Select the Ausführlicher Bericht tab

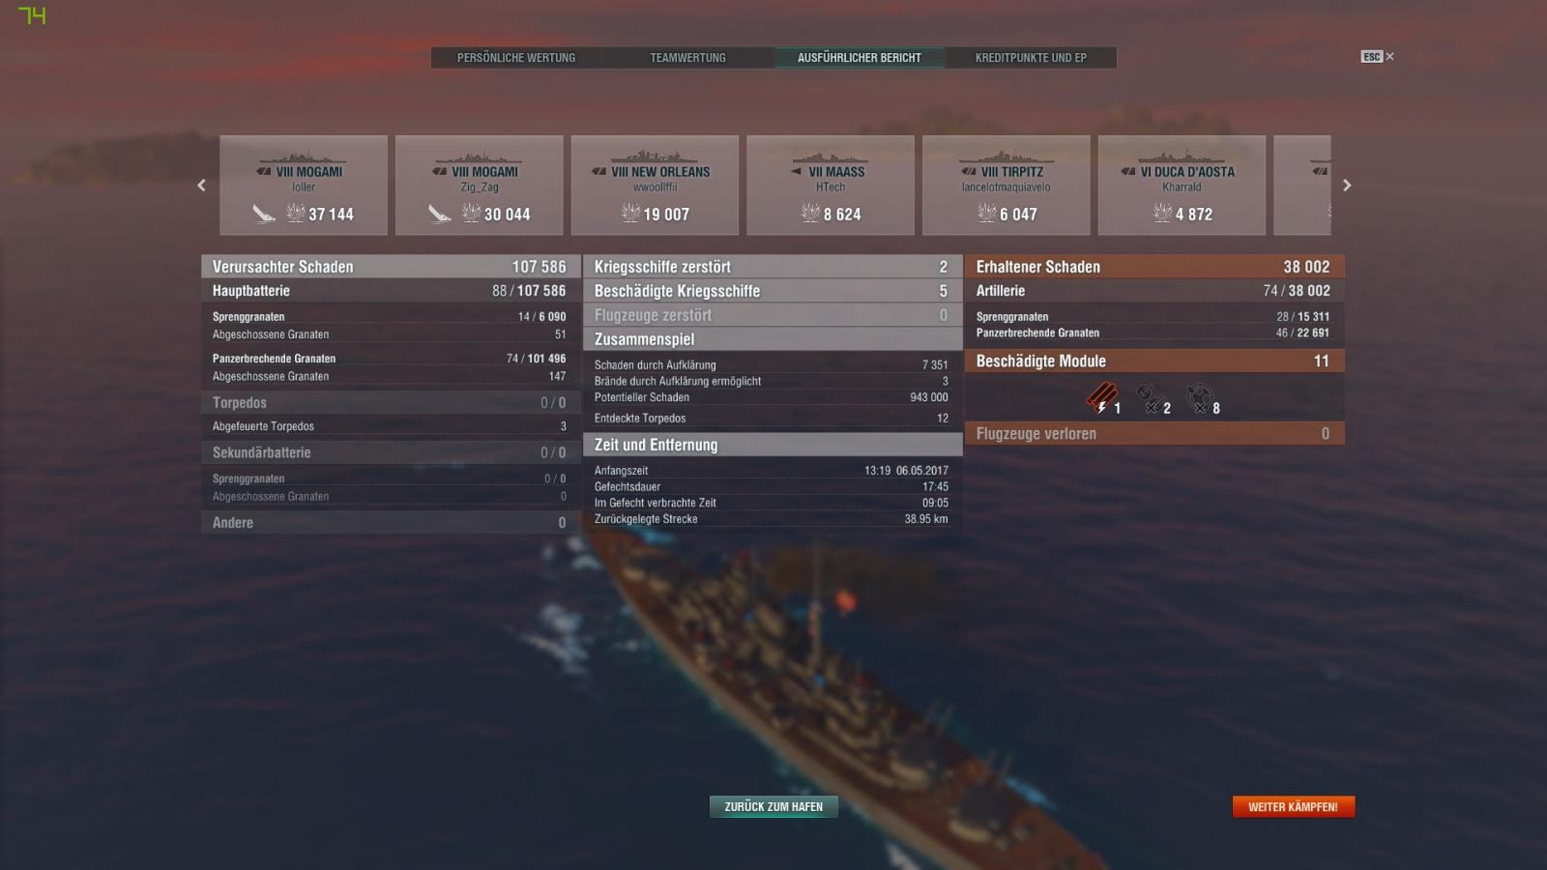pyautogui.click(x=860, y=58)
